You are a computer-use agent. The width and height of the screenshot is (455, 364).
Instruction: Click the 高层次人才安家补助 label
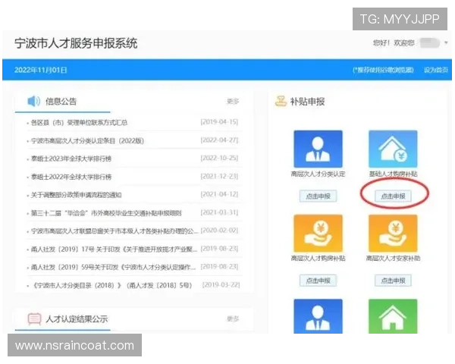click(x=393, y=258)
